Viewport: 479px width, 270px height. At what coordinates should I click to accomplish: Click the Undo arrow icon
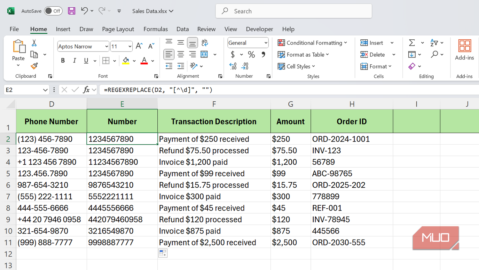(84, 11)
